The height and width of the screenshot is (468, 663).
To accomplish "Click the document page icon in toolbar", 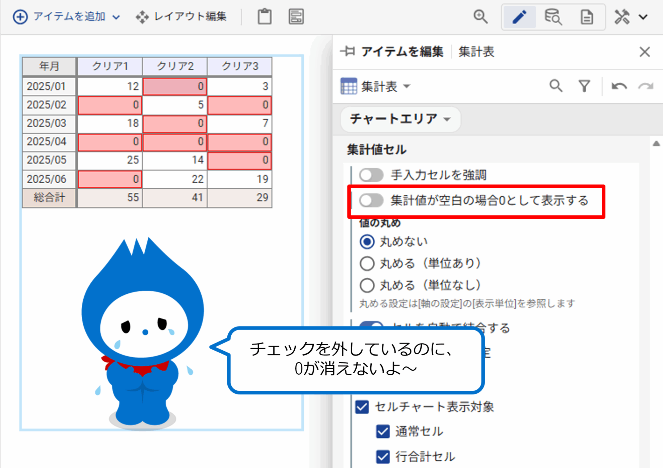I will [x=587, y=17].
